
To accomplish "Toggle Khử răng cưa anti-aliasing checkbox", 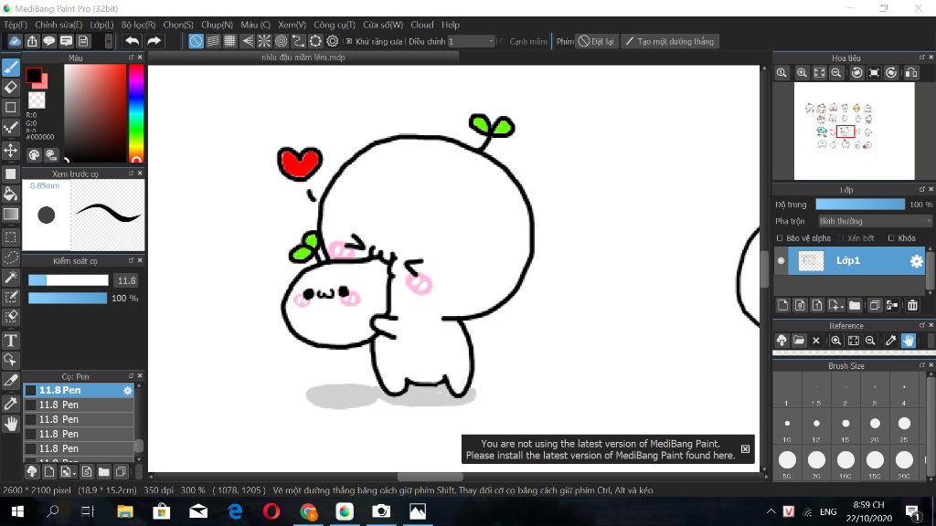I will click(349, 42).
